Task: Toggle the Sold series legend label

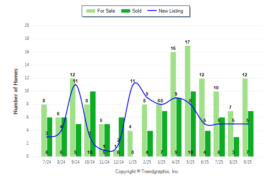Action: coord(136,11)
